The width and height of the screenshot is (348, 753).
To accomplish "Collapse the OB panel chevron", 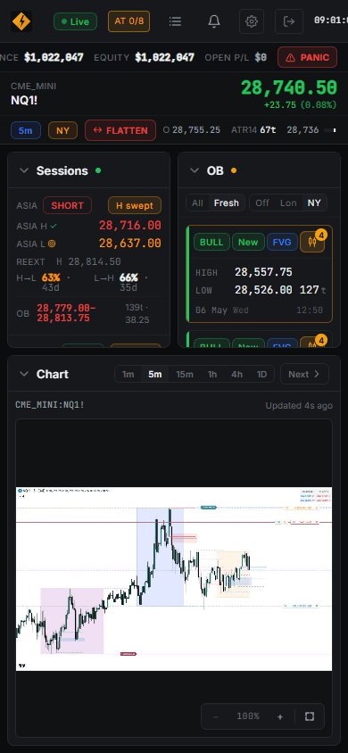I will pos(195,170).
